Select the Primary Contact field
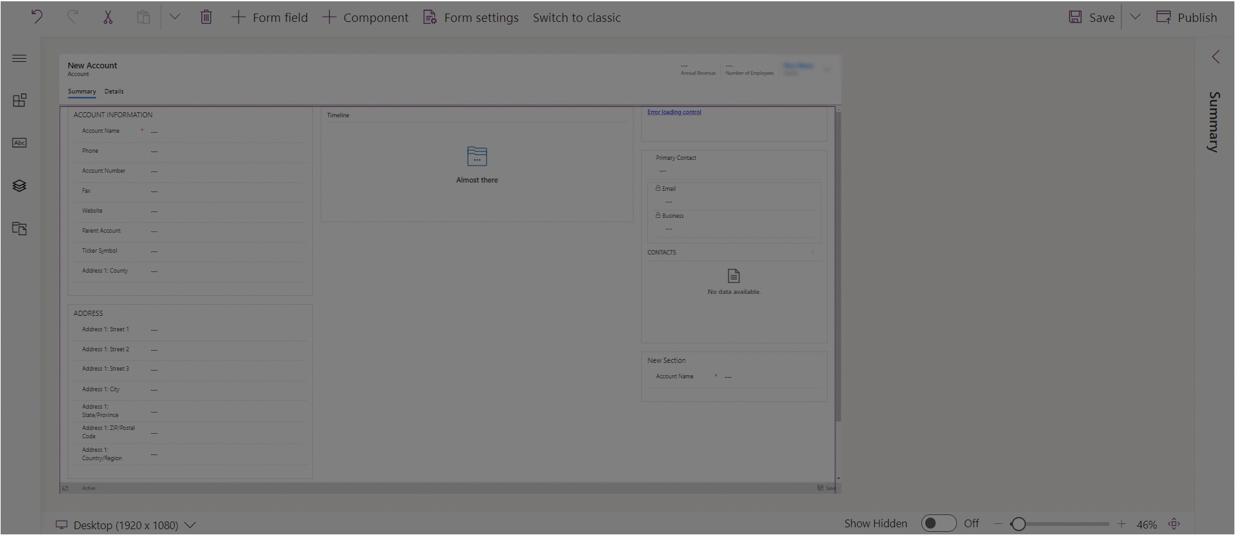 [x=734, y=164]
